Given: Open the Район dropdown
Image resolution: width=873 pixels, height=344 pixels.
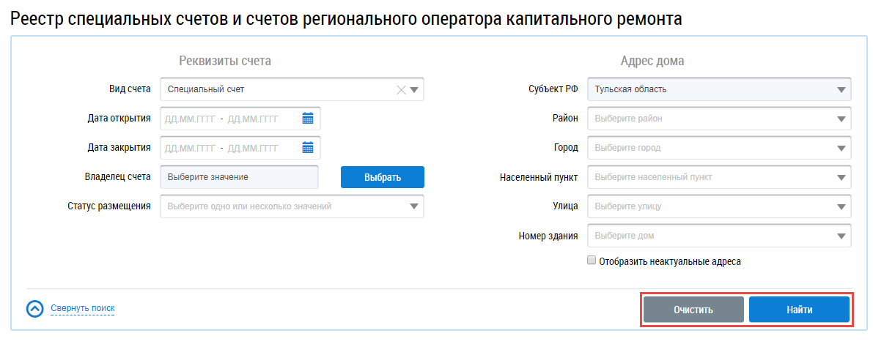Looking at the screenshot, I should (841, 119).
